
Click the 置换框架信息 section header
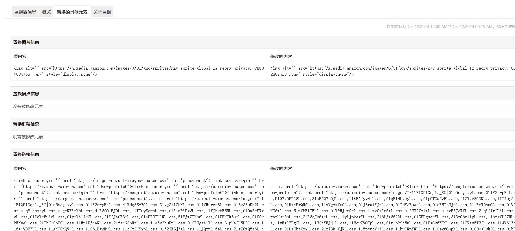pyautogui.click(x=26, y=124)
